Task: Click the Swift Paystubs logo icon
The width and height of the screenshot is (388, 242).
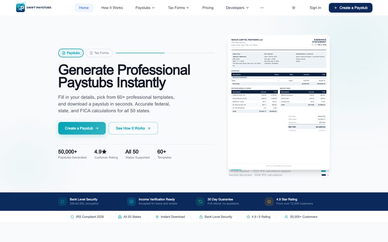Action: pos(20,8)
